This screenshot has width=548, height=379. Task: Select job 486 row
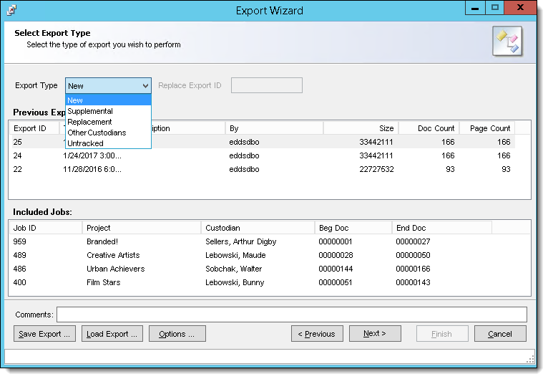tap(250, 269)
